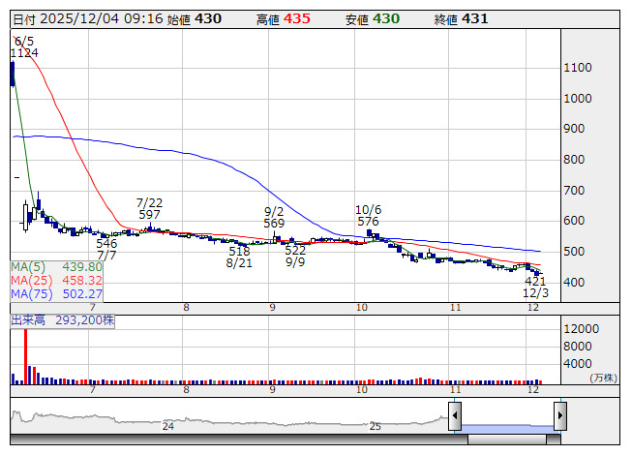Screen dimensions: 632x455
Task: Click the 10/6 peak label of 576
Action: (x=368, y=215)
